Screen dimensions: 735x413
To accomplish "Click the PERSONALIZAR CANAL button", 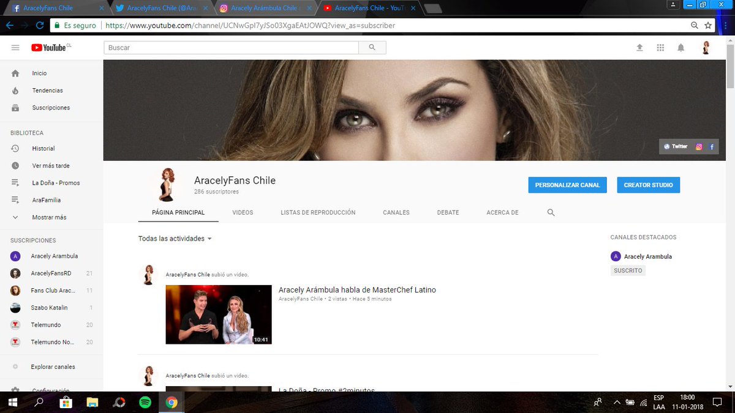I will point(567,185).
